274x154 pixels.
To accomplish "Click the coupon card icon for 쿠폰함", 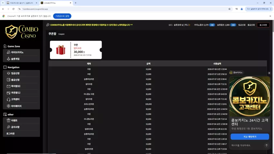I will tap(8, 93).
